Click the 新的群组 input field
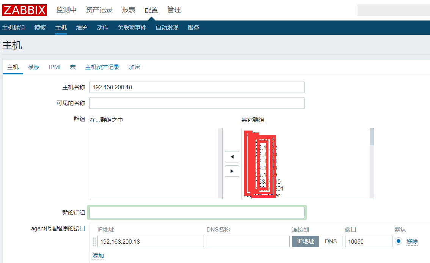430x263 pixels. (x=197, y=213)
